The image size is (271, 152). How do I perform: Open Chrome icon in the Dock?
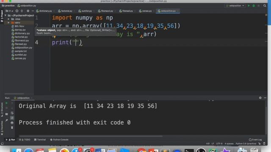[x=141, y=150]
